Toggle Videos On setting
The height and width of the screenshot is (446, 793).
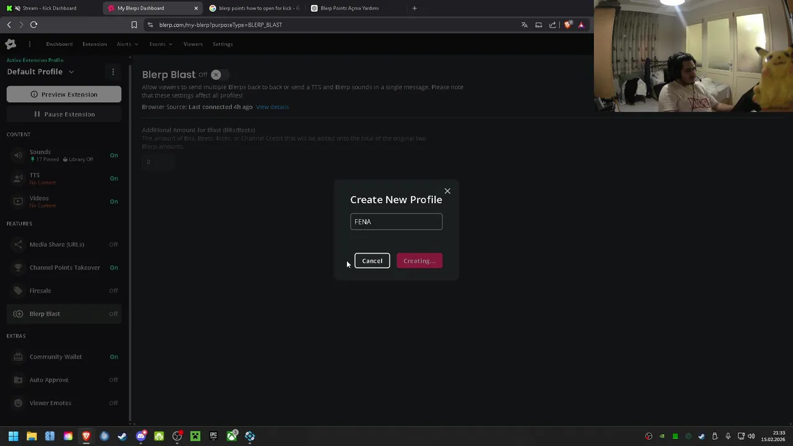114,201
